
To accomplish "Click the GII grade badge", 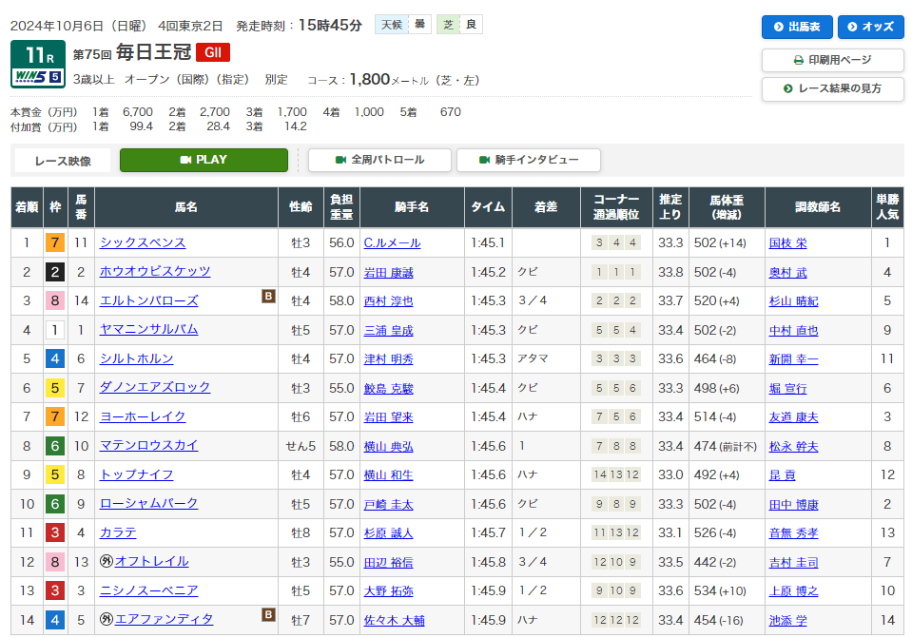I will coord(213,53).
